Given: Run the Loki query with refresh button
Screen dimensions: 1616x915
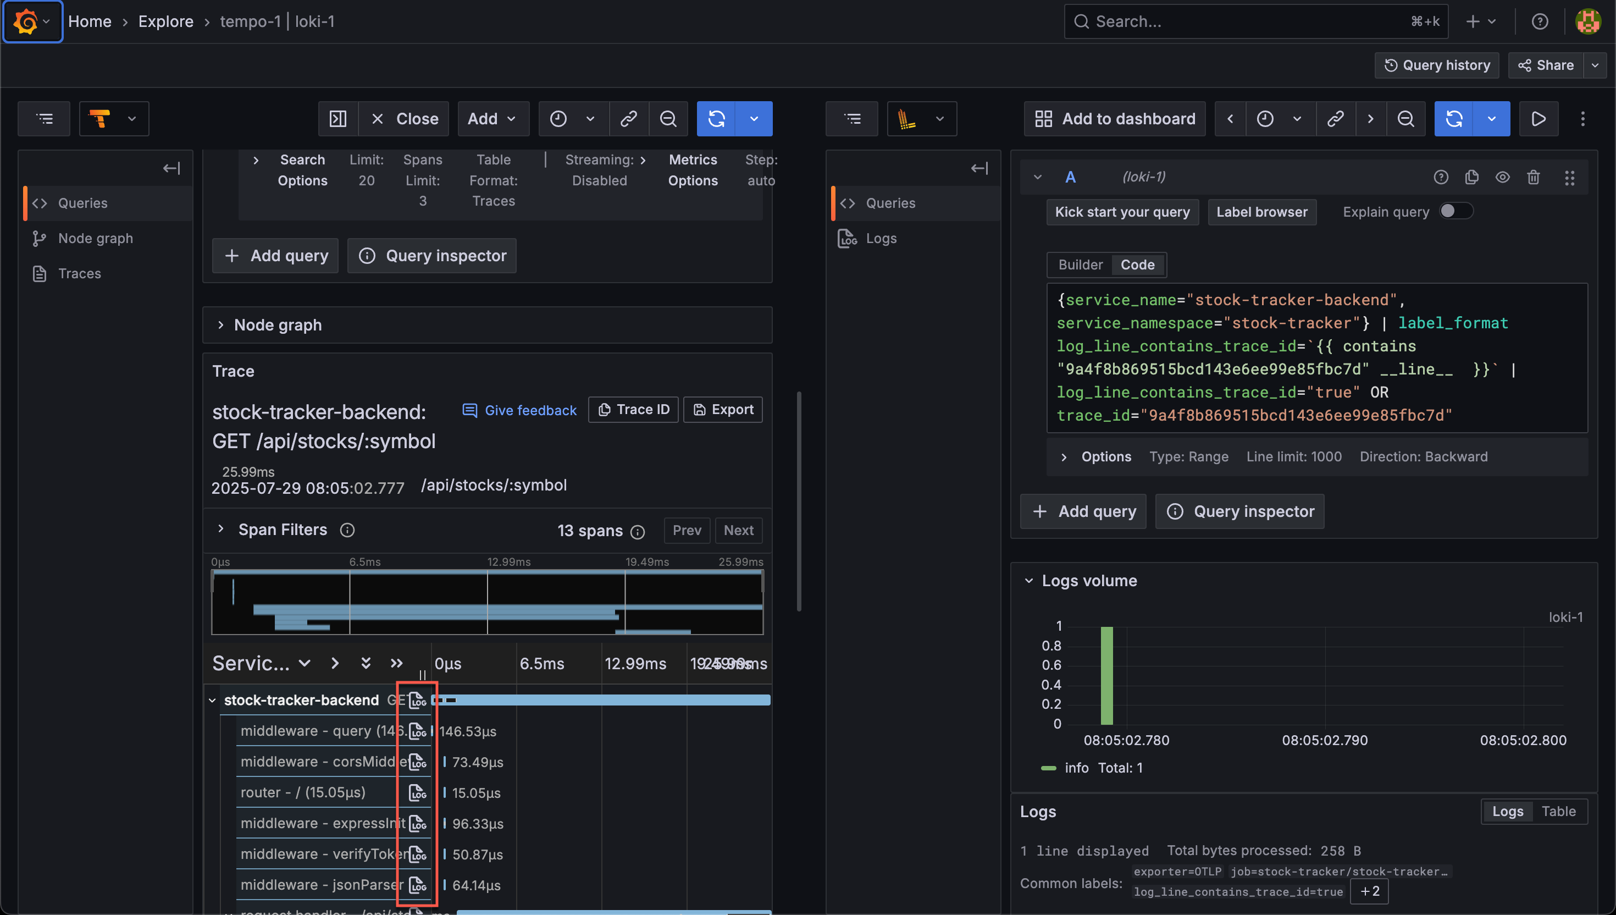Looking at the screenshot, I should (x=1453, y=119).
